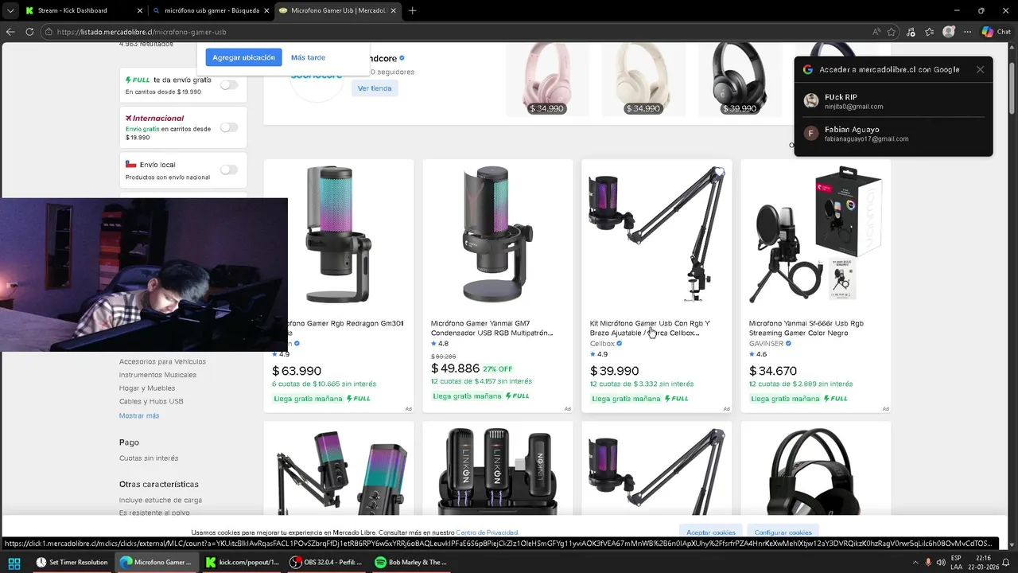Click the microphone tray icon
Screen dimensions: 1018x573
pos(928,562)
